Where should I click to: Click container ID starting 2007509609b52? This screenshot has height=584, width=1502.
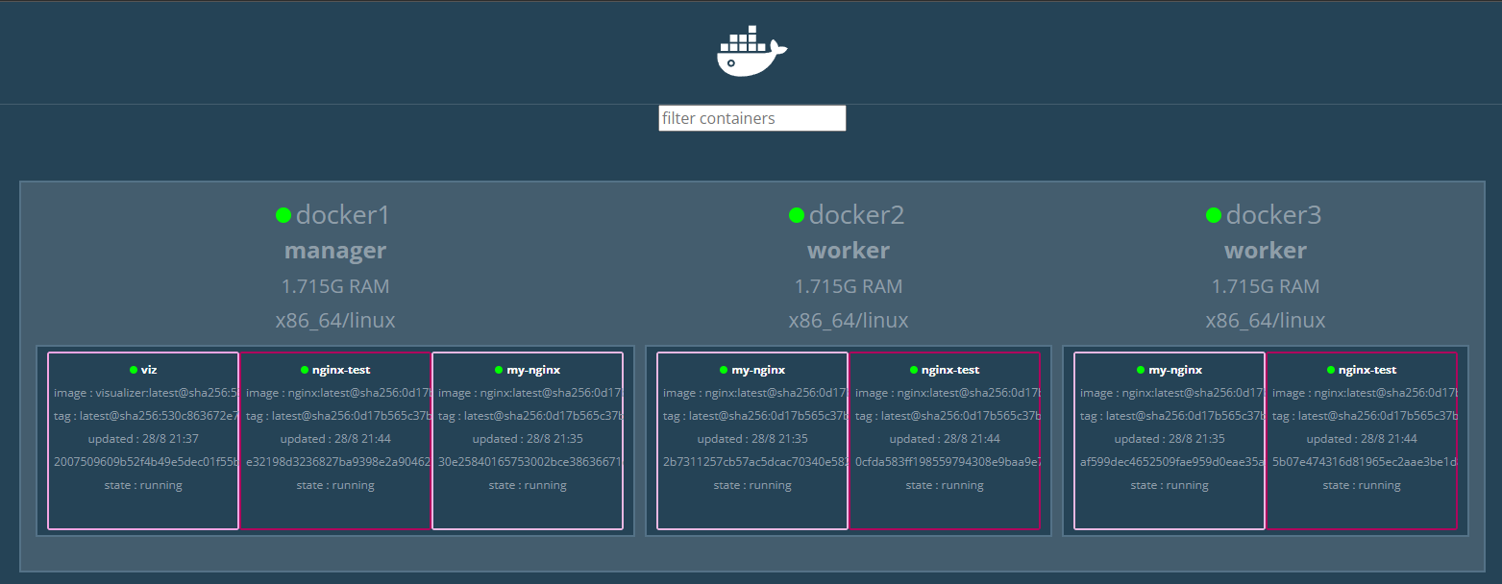[x=145, y=462]
